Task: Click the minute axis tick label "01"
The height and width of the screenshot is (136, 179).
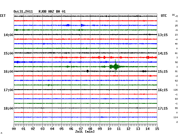Action: (23, 129)
